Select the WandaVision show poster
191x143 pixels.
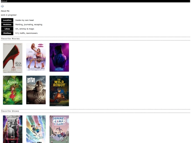point(13,129)
